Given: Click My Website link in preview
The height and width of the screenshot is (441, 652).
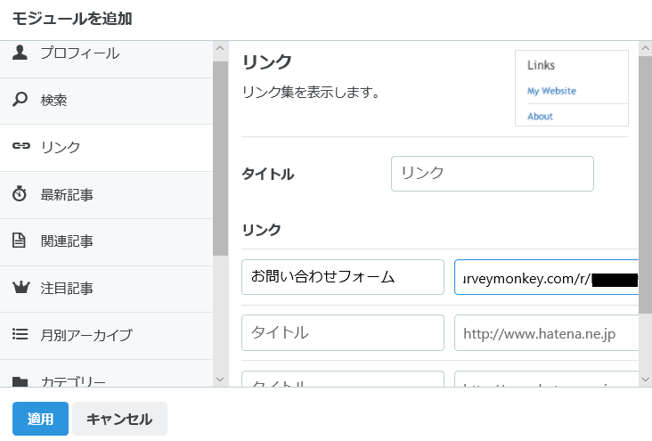Looking at the screenshot, I should point(551,91).
